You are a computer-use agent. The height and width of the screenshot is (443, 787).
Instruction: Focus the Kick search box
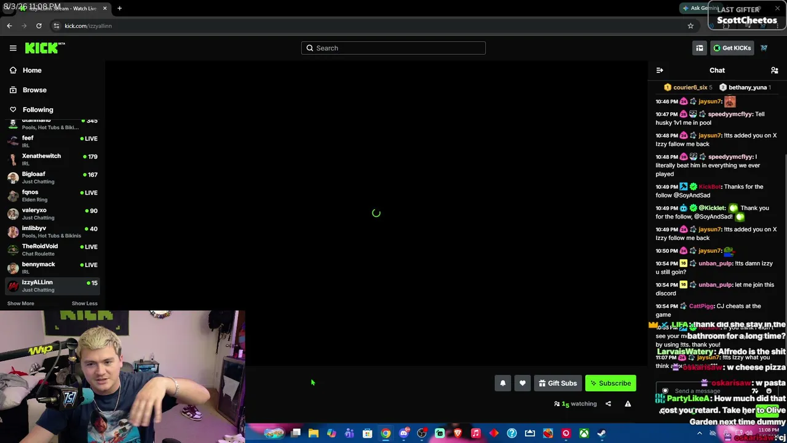point(393,48)
